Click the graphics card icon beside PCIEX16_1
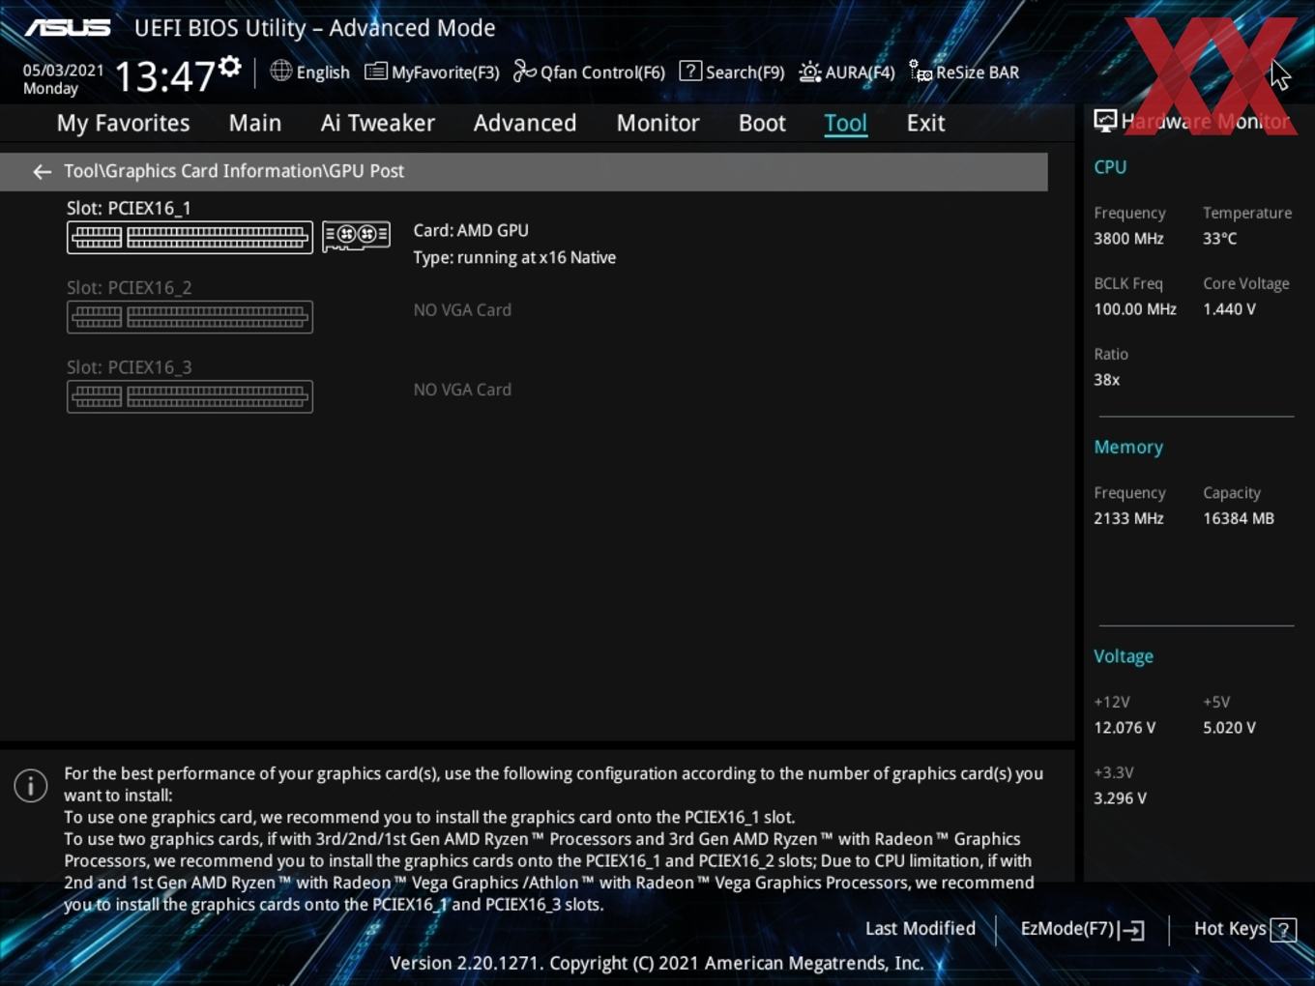Image resolution: width=1315 pixels, height=986 pixels. 357,236
